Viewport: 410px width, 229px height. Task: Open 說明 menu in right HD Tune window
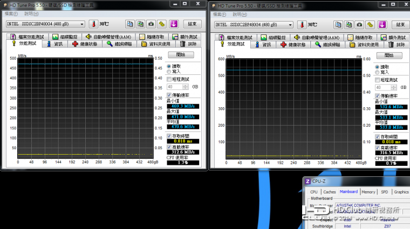tap(240, 15)
